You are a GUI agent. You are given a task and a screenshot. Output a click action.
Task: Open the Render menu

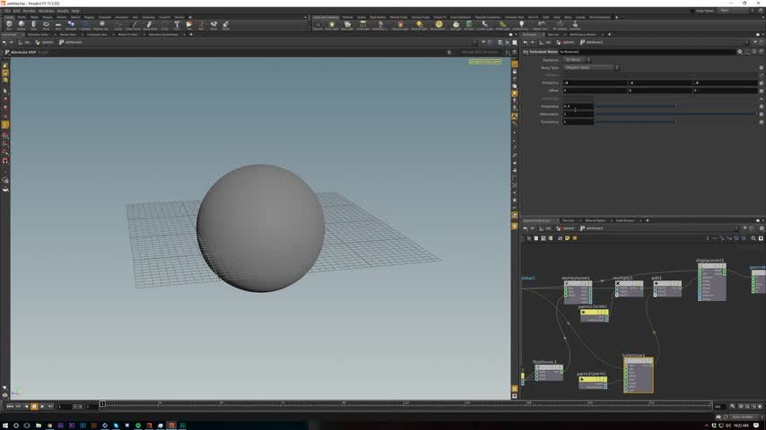pyautogui.click(x=29, y=11)
